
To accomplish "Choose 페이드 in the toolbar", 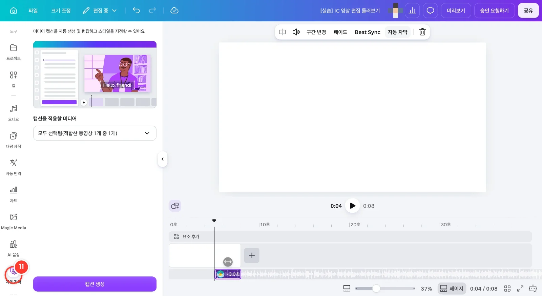I will [340, 32].
